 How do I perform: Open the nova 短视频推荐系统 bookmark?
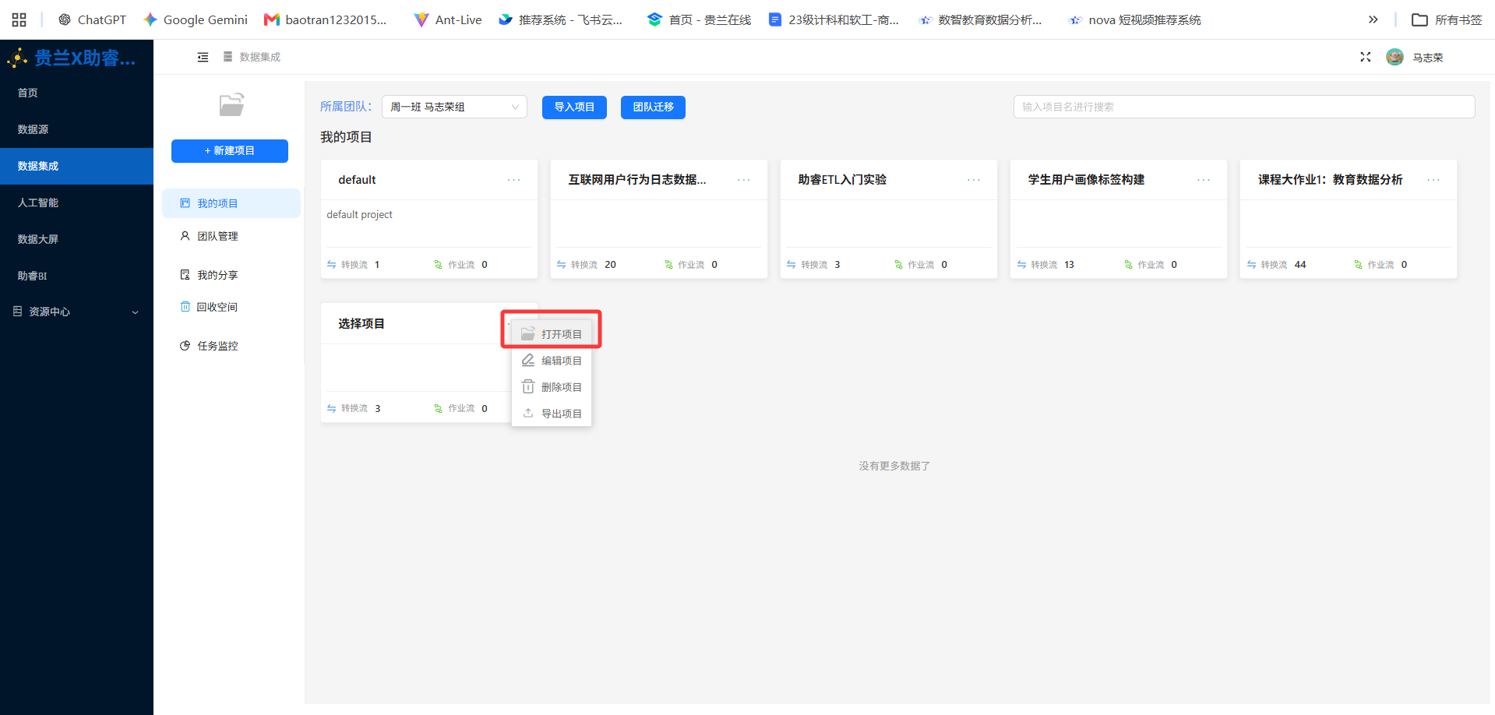click(1135, 19)
